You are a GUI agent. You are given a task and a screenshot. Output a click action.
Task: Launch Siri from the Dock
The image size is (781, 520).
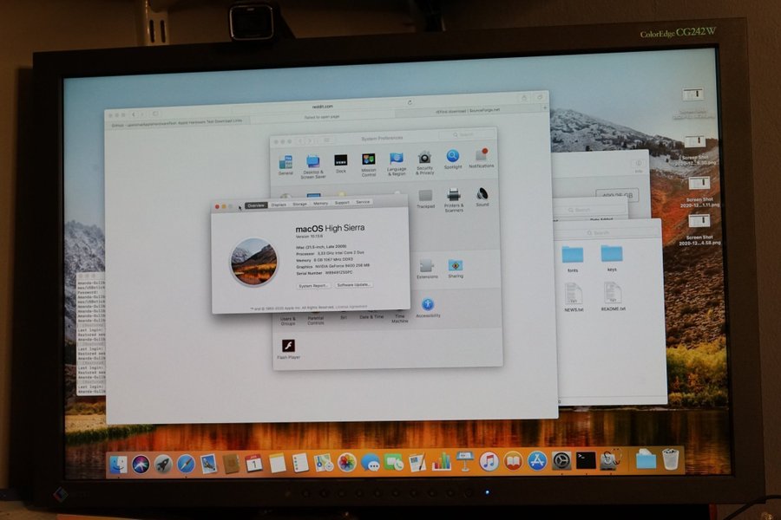(x=141, y=465)
